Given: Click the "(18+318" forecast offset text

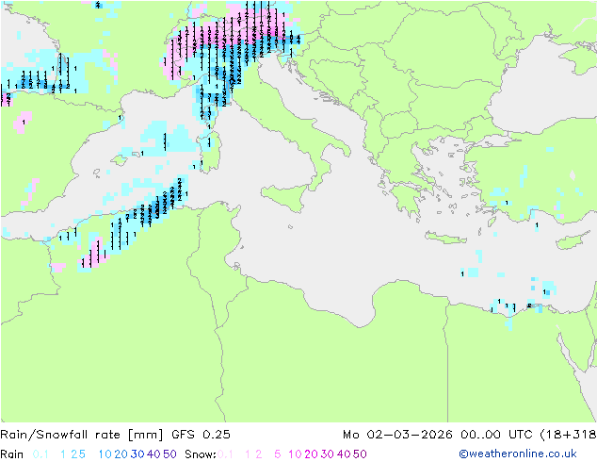Looking at the screenshot, I should point(568,435).
